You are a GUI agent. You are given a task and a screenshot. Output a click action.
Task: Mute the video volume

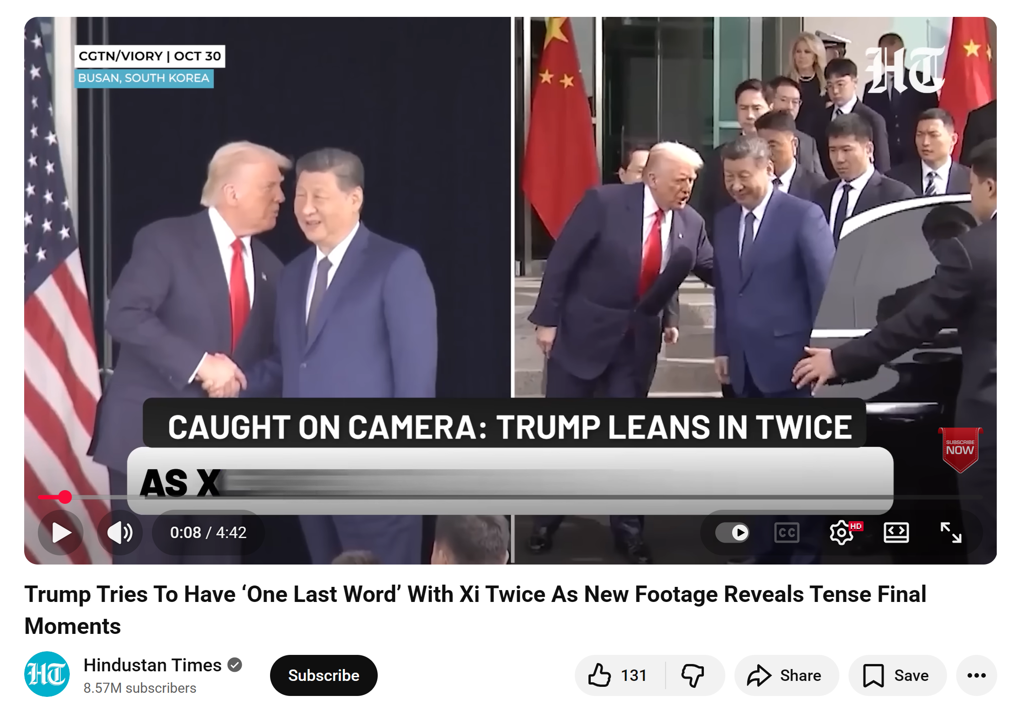(x=120, y=533)
